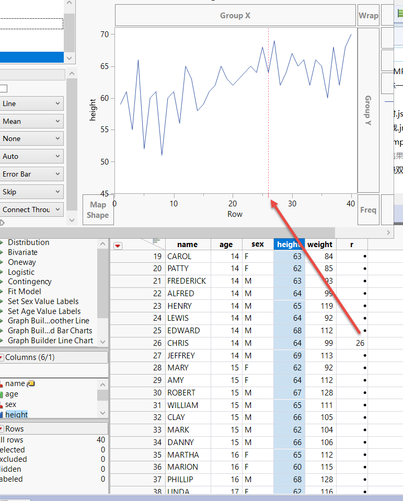Image resolution: width=403 pixels, height=501 pixels.
Task: Click the Wrap drop zone
Action: [x=368, y=15]
